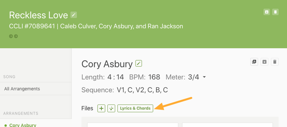
Task: Click the Length seconds value 14
Action: [x=120, y=77]
